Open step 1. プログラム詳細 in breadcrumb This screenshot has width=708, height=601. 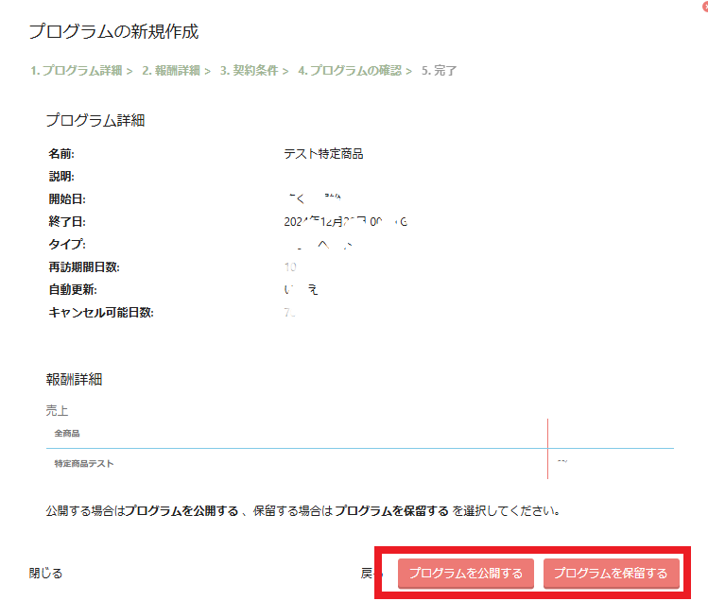tap(76, 71)
